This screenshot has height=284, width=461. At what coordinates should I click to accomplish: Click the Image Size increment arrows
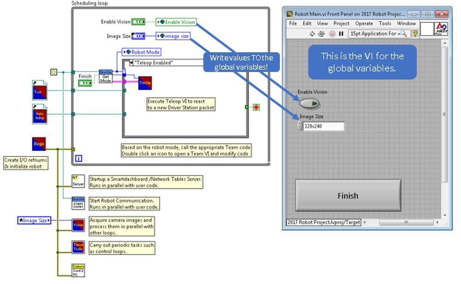[300, 126]
